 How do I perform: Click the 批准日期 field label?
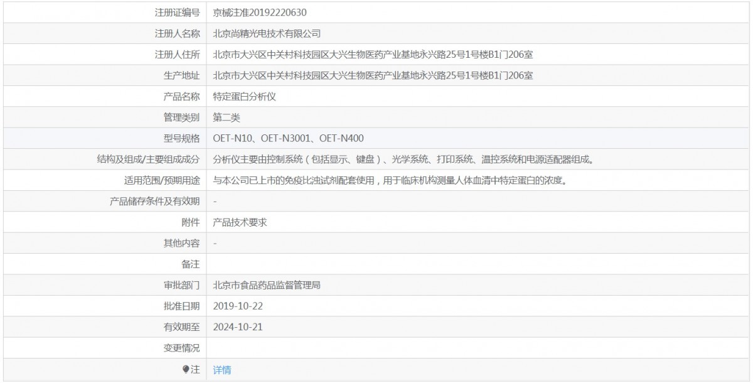pos(181,306)
